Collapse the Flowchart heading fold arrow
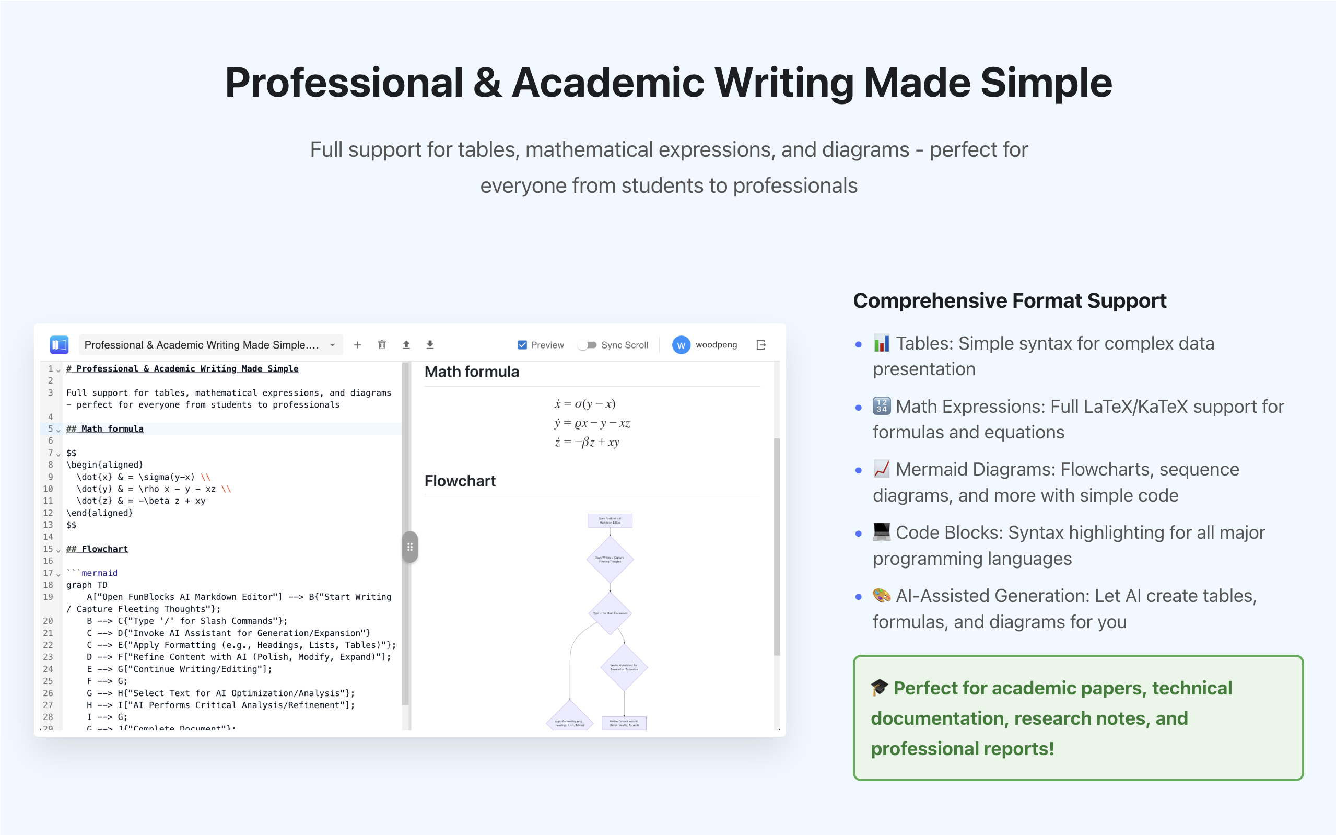Image resolution: width=1336 pixels, height=835 pixels. (58, 551)
